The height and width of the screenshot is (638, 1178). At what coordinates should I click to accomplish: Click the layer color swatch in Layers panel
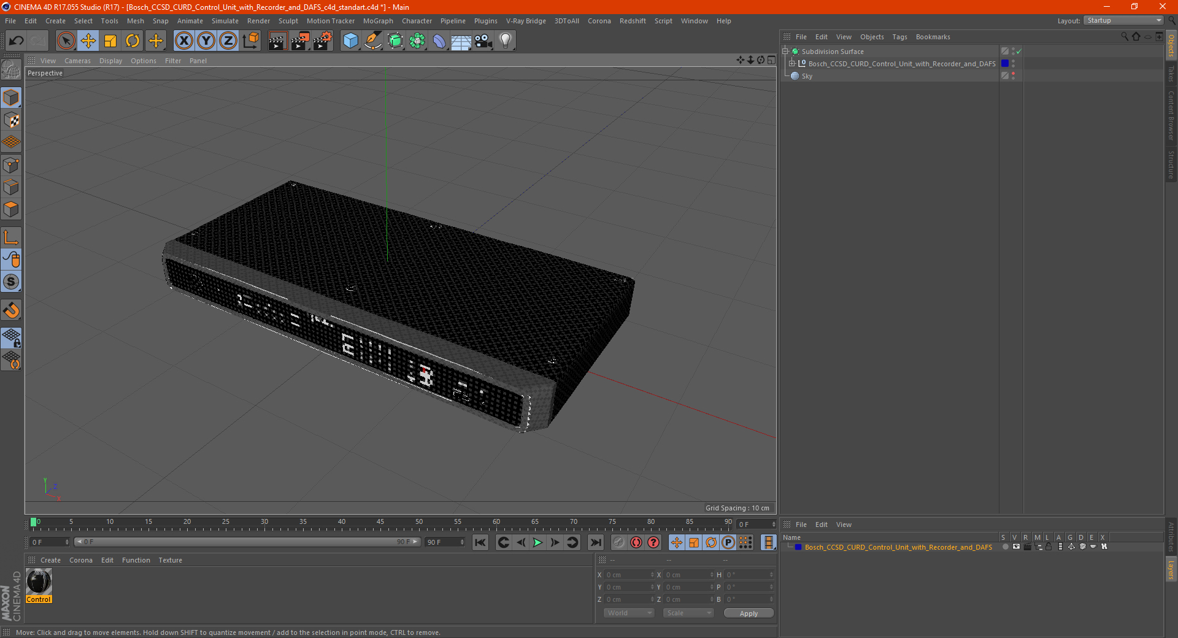coord(798,547)
